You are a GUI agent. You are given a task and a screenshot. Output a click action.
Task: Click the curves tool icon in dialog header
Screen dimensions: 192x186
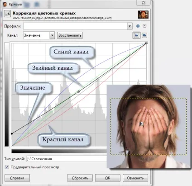point(7,14)
